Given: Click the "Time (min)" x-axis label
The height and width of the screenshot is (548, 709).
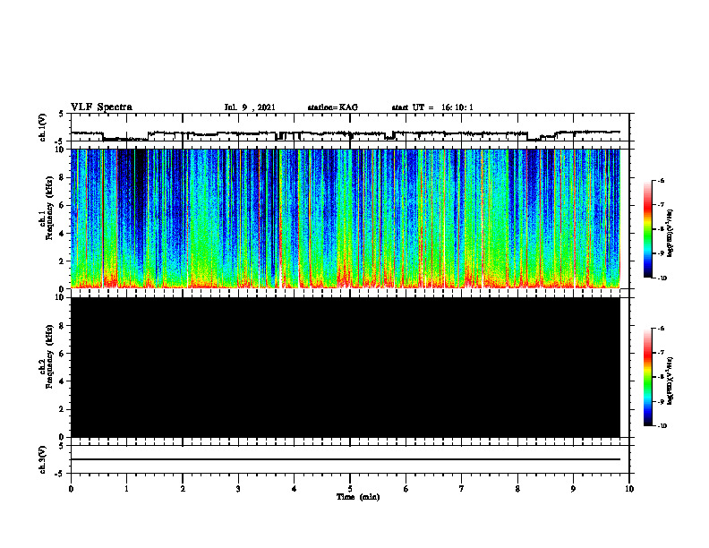Looking at the screenshot, I should pyautogui.click(x=358, y=497).
